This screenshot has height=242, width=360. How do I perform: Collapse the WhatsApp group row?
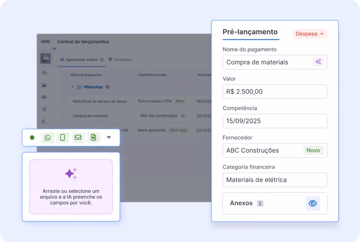[x=72, y=87]
